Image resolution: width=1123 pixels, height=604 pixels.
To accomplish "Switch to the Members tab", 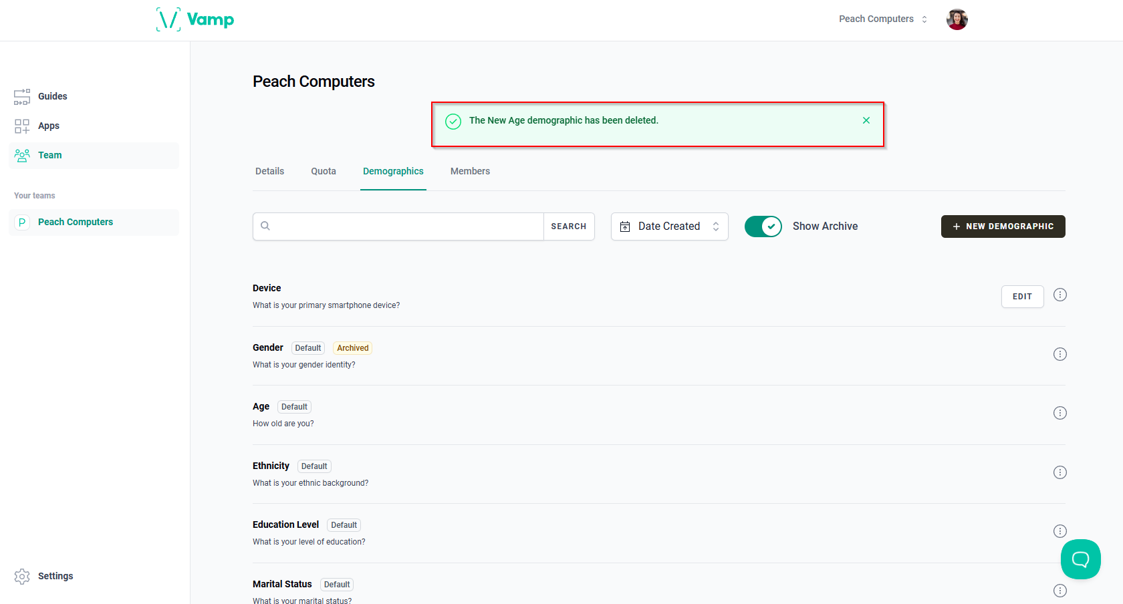I will click(470, 171).
